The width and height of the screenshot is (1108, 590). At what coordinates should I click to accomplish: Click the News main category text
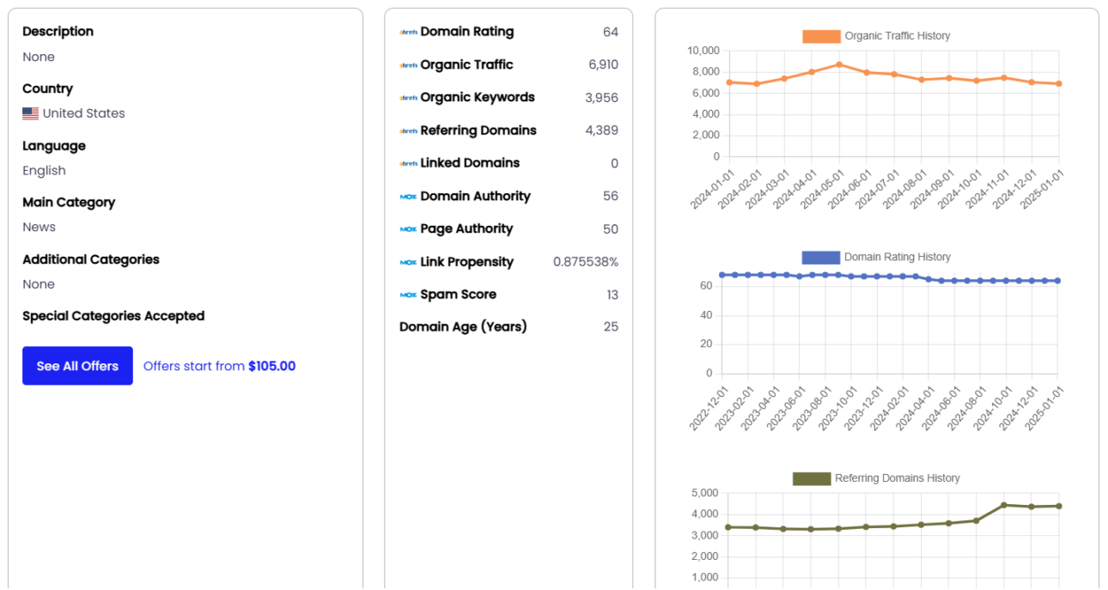[39, 227]
